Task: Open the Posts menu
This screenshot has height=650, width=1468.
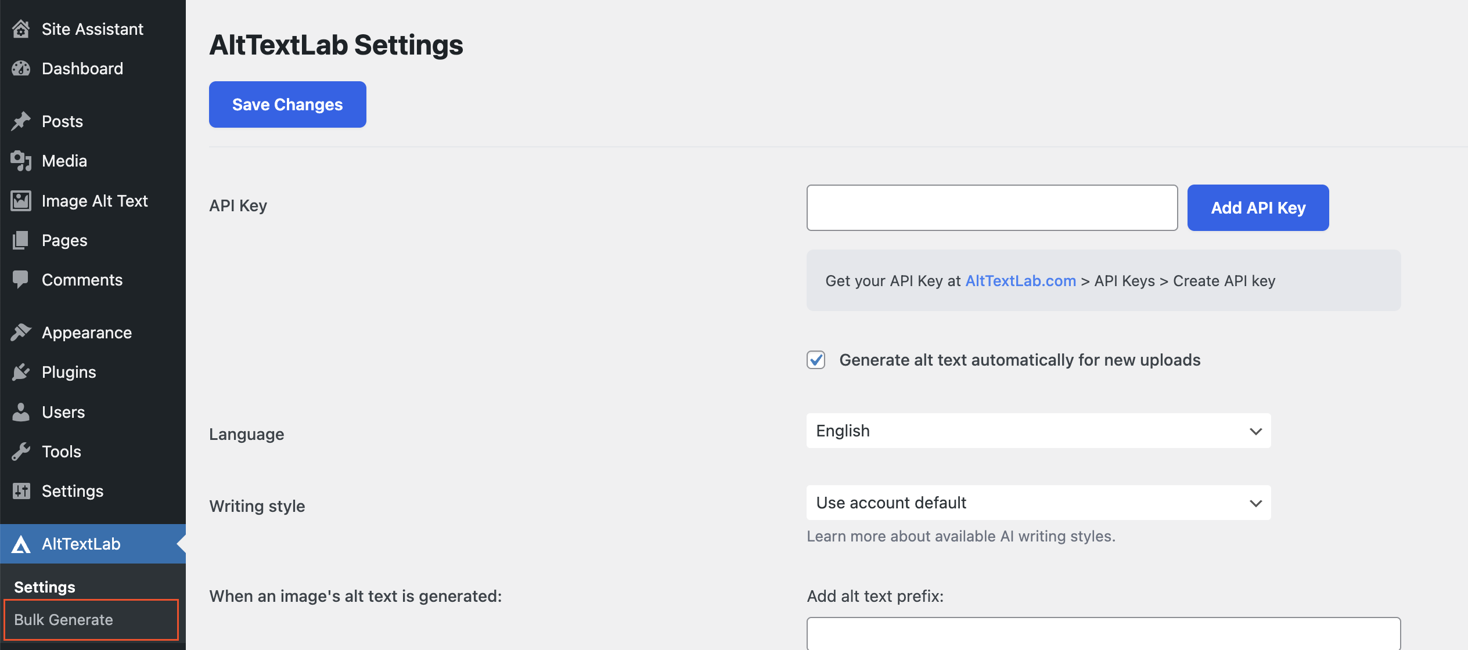Action: (93, 121)
